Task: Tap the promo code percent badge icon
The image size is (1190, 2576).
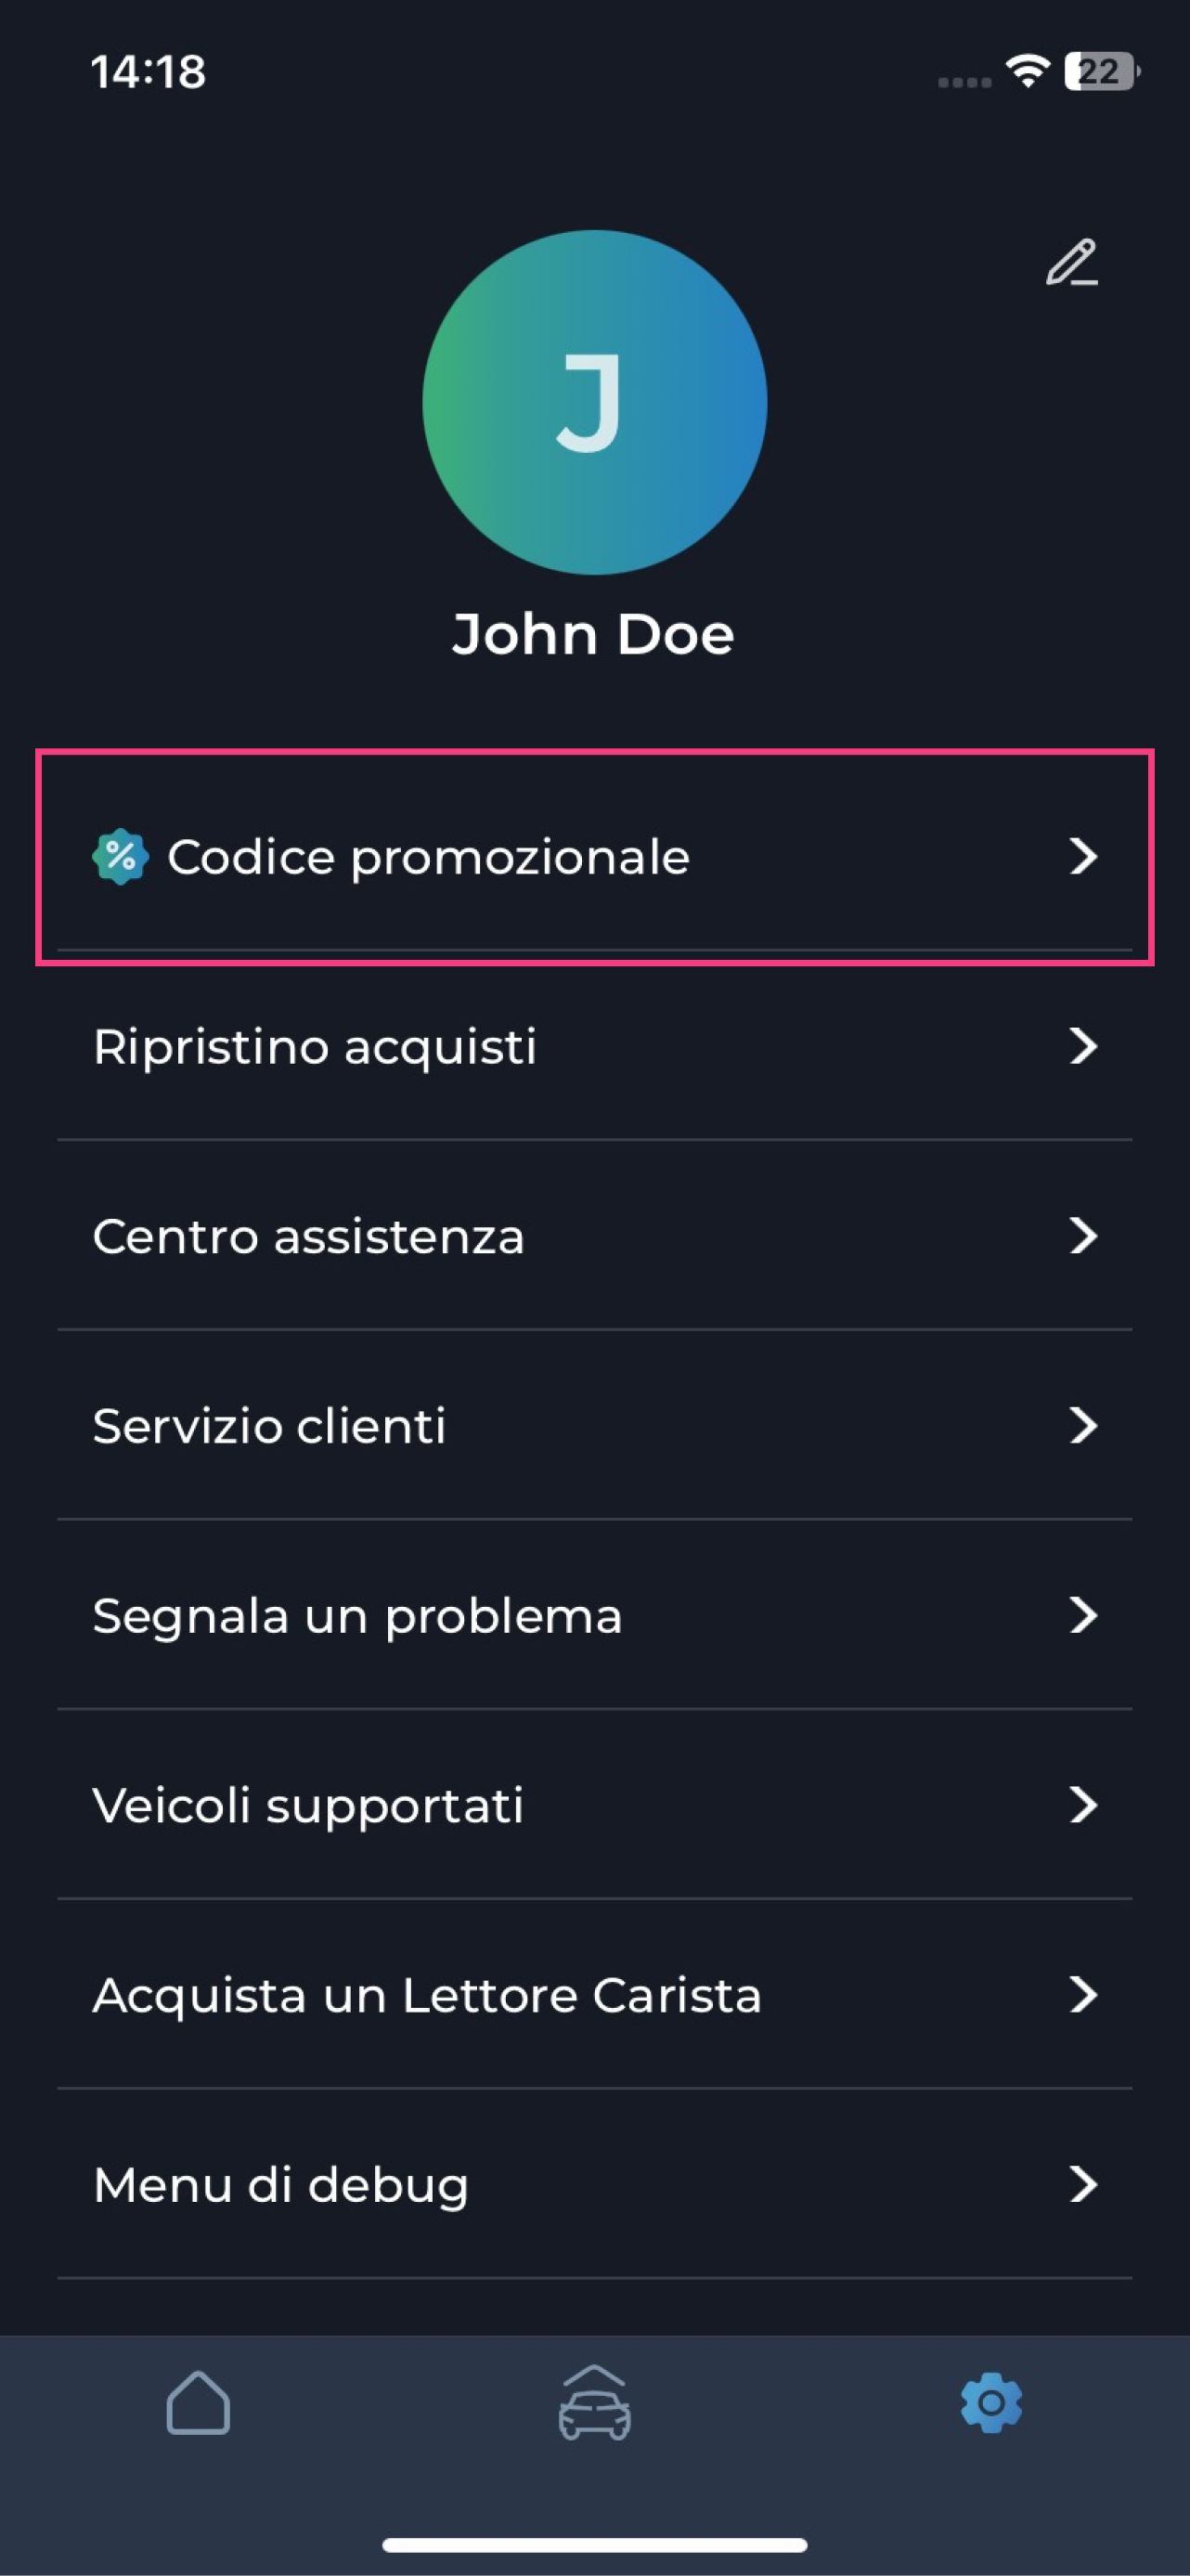Action: 120,857
